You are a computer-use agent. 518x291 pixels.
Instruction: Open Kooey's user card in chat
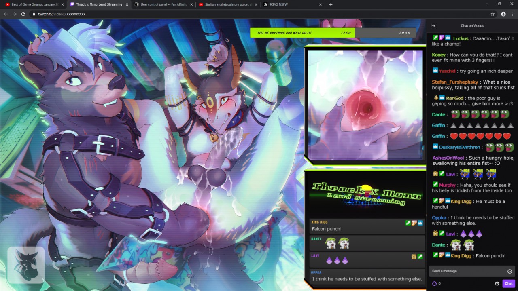439,55
